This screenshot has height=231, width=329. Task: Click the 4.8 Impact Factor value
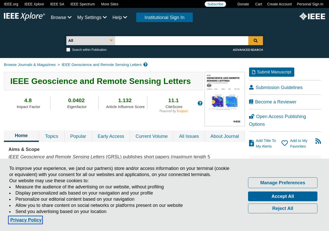point(28,100)
